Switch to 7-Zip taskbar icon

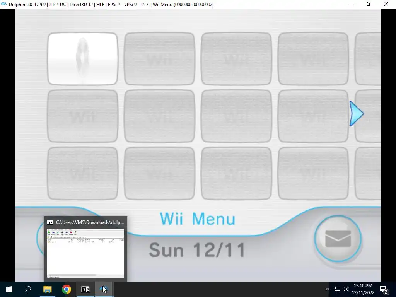[x=85, y=289]
